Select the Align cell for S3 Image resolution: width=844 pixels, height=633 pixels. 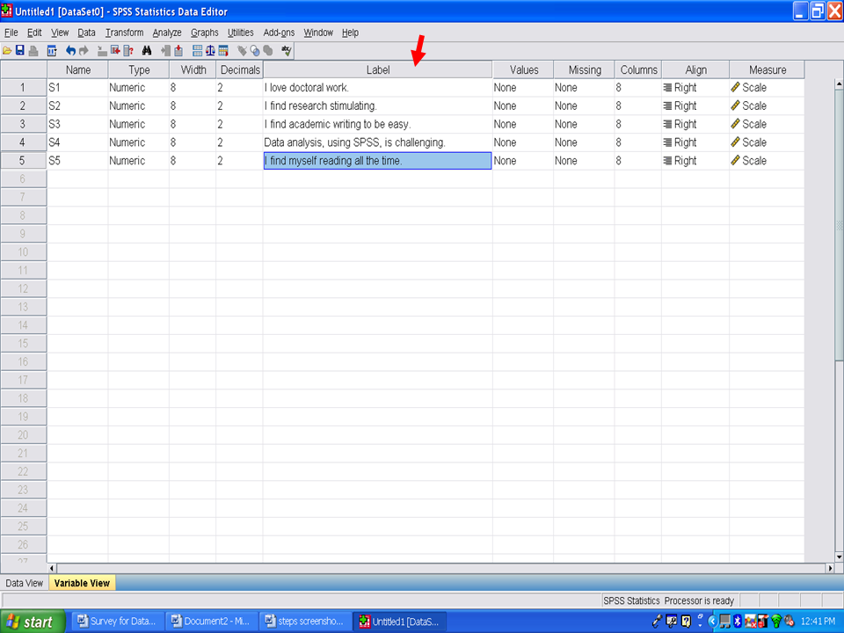click(695, 124)
